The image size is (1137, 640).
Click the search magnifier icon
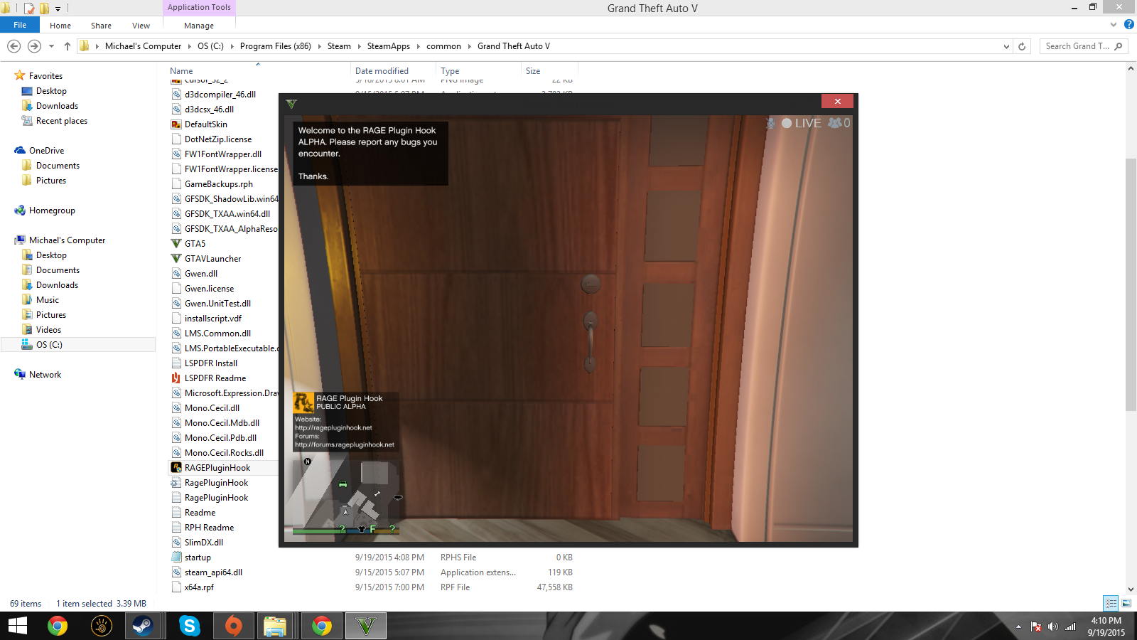point(1119,46)
